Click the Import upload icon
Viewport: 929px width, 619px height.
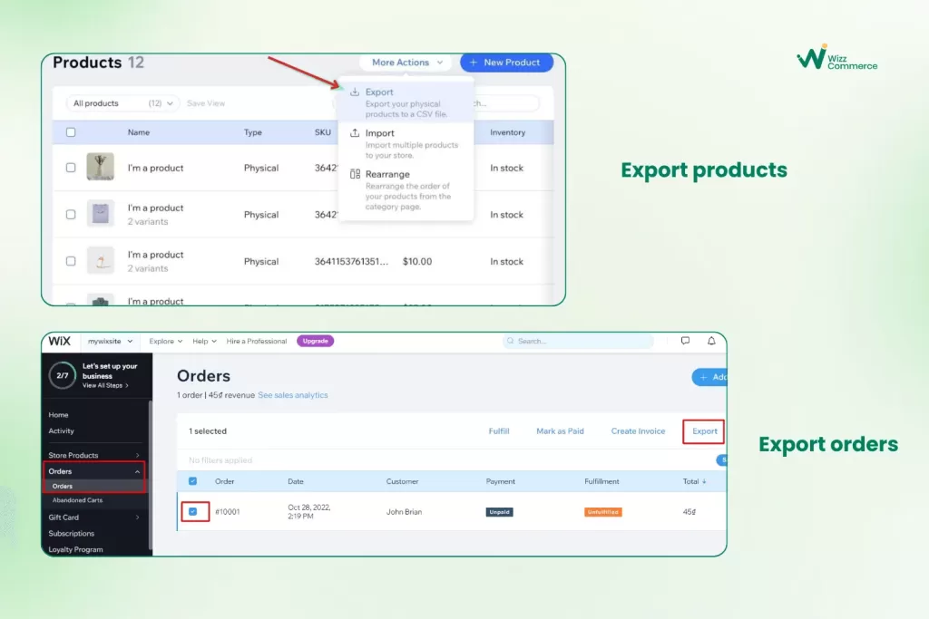[x=355, y=132]
